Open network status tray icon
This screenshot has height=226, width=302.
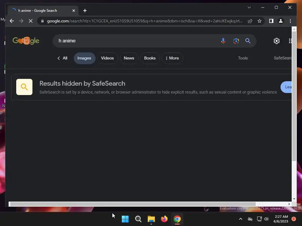coord(259,219)
